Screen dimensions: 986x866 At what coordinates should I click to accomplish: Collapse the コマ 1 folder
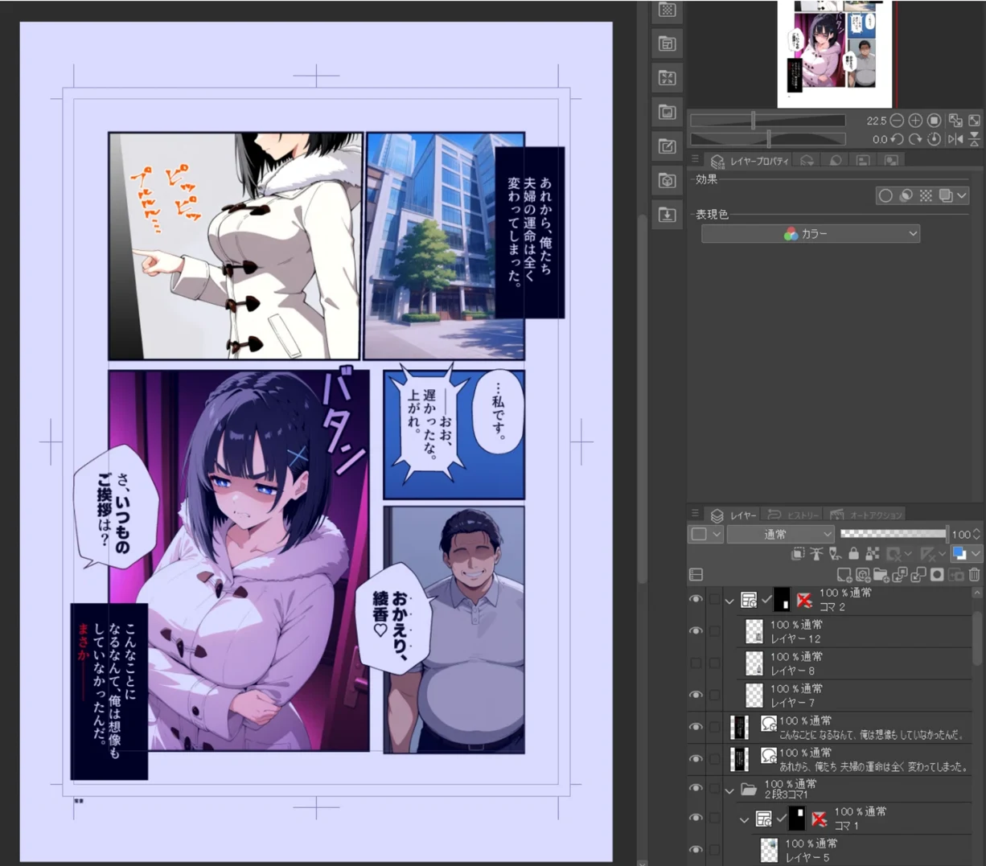pos(744,820)
